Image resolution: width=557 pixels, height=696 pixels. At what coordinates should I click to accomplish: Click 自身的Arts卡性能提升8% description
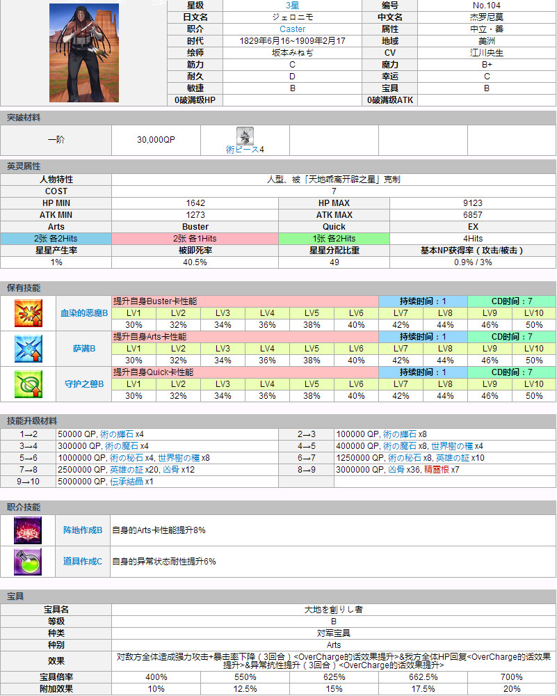coord(159,530)
